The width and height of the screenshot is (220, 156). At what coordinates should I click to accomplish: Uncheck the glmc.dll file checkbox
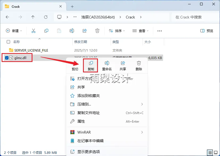coord(7,58)
